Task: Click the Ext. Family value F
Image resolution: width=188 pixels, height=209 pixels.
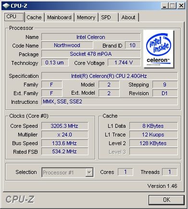Action: (52, 93)
